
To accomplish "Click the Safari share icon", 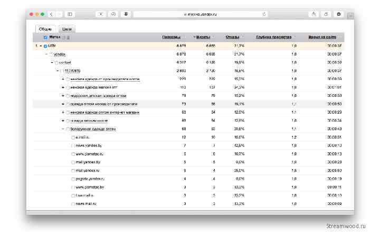I will [x=315, y=14].
